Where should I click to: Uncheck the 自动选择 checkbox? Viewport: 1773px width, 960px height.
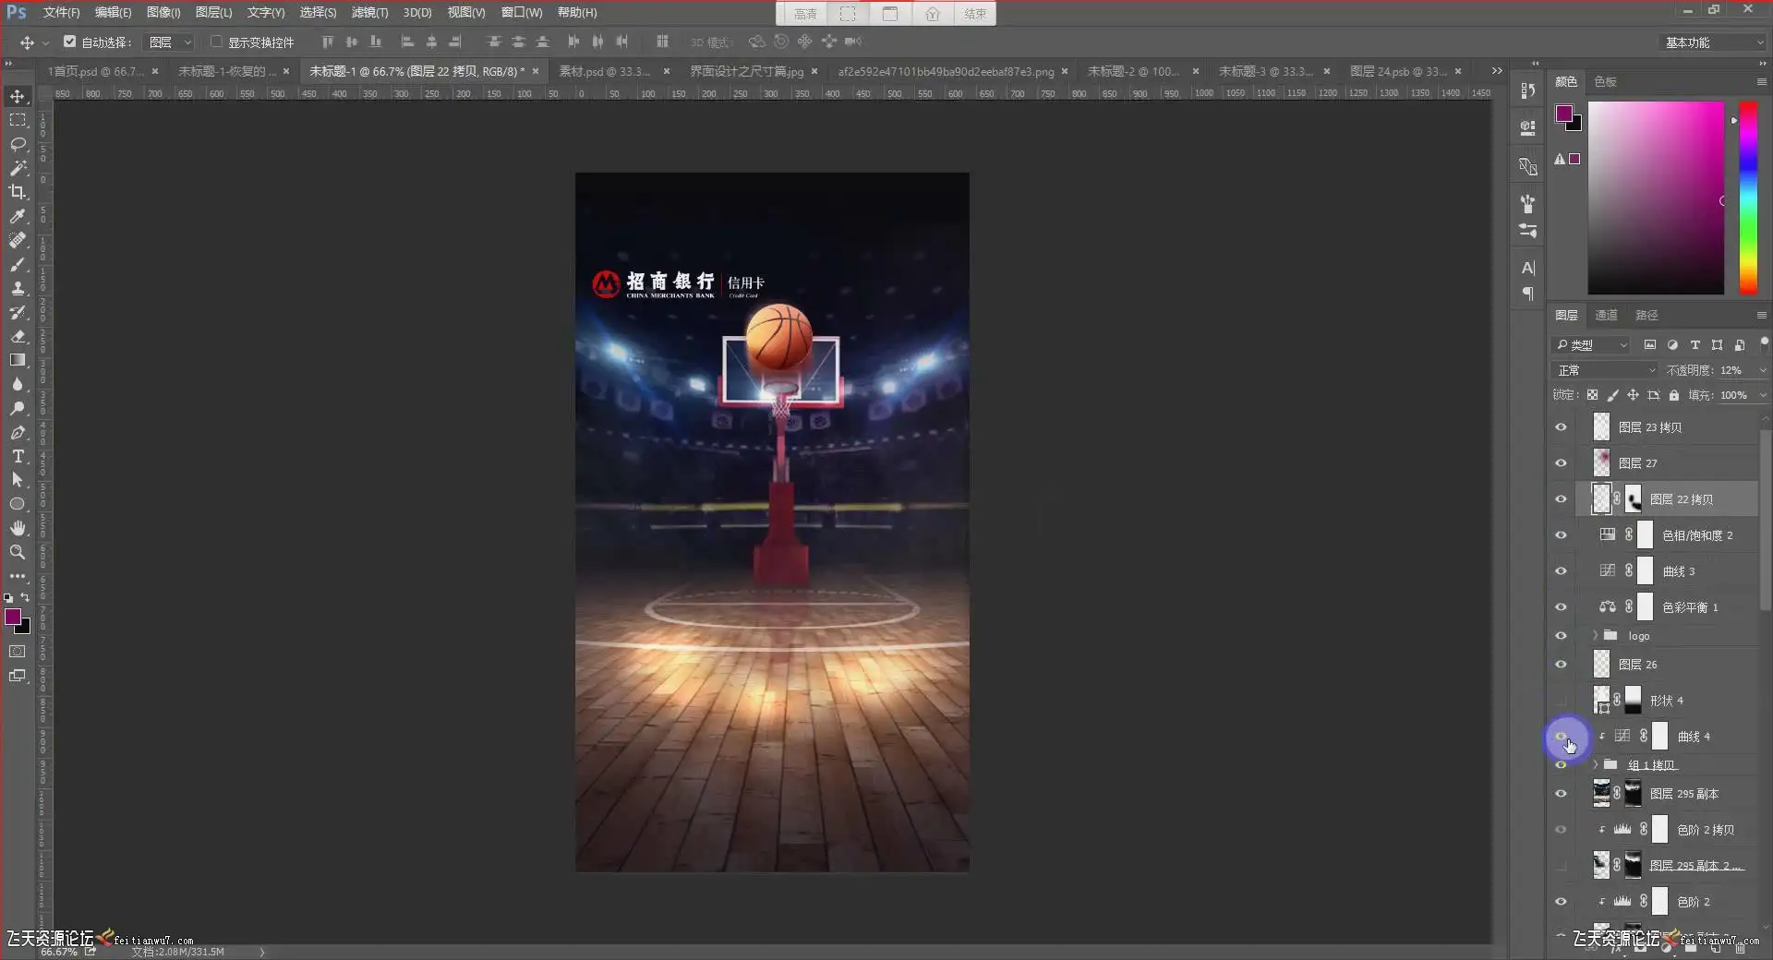point(69,42)
